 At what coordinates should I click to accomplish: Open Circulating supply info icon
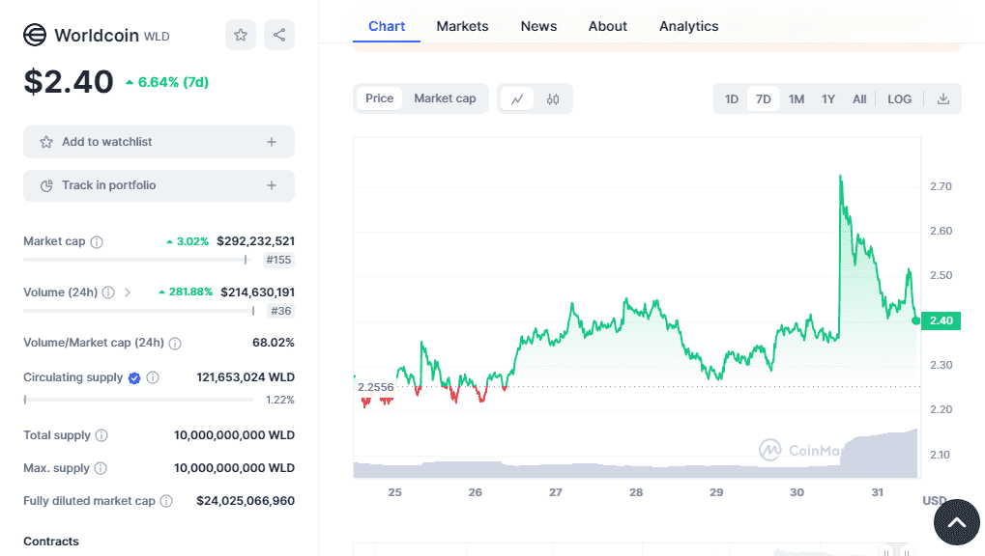pos(153,377)
